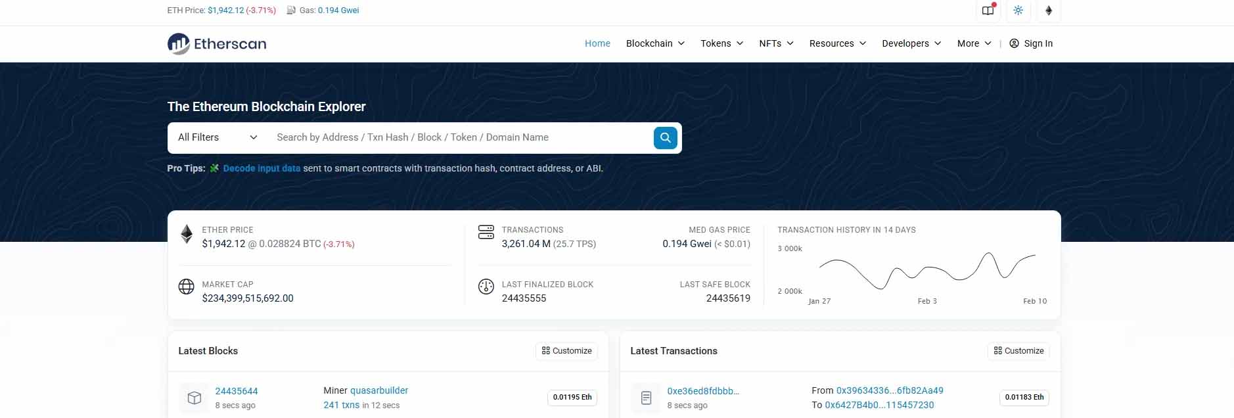The width and height of the screenshot is (1234, 418).
Task: Customize the Latest Blocks panel
Action: click(566, 351)
